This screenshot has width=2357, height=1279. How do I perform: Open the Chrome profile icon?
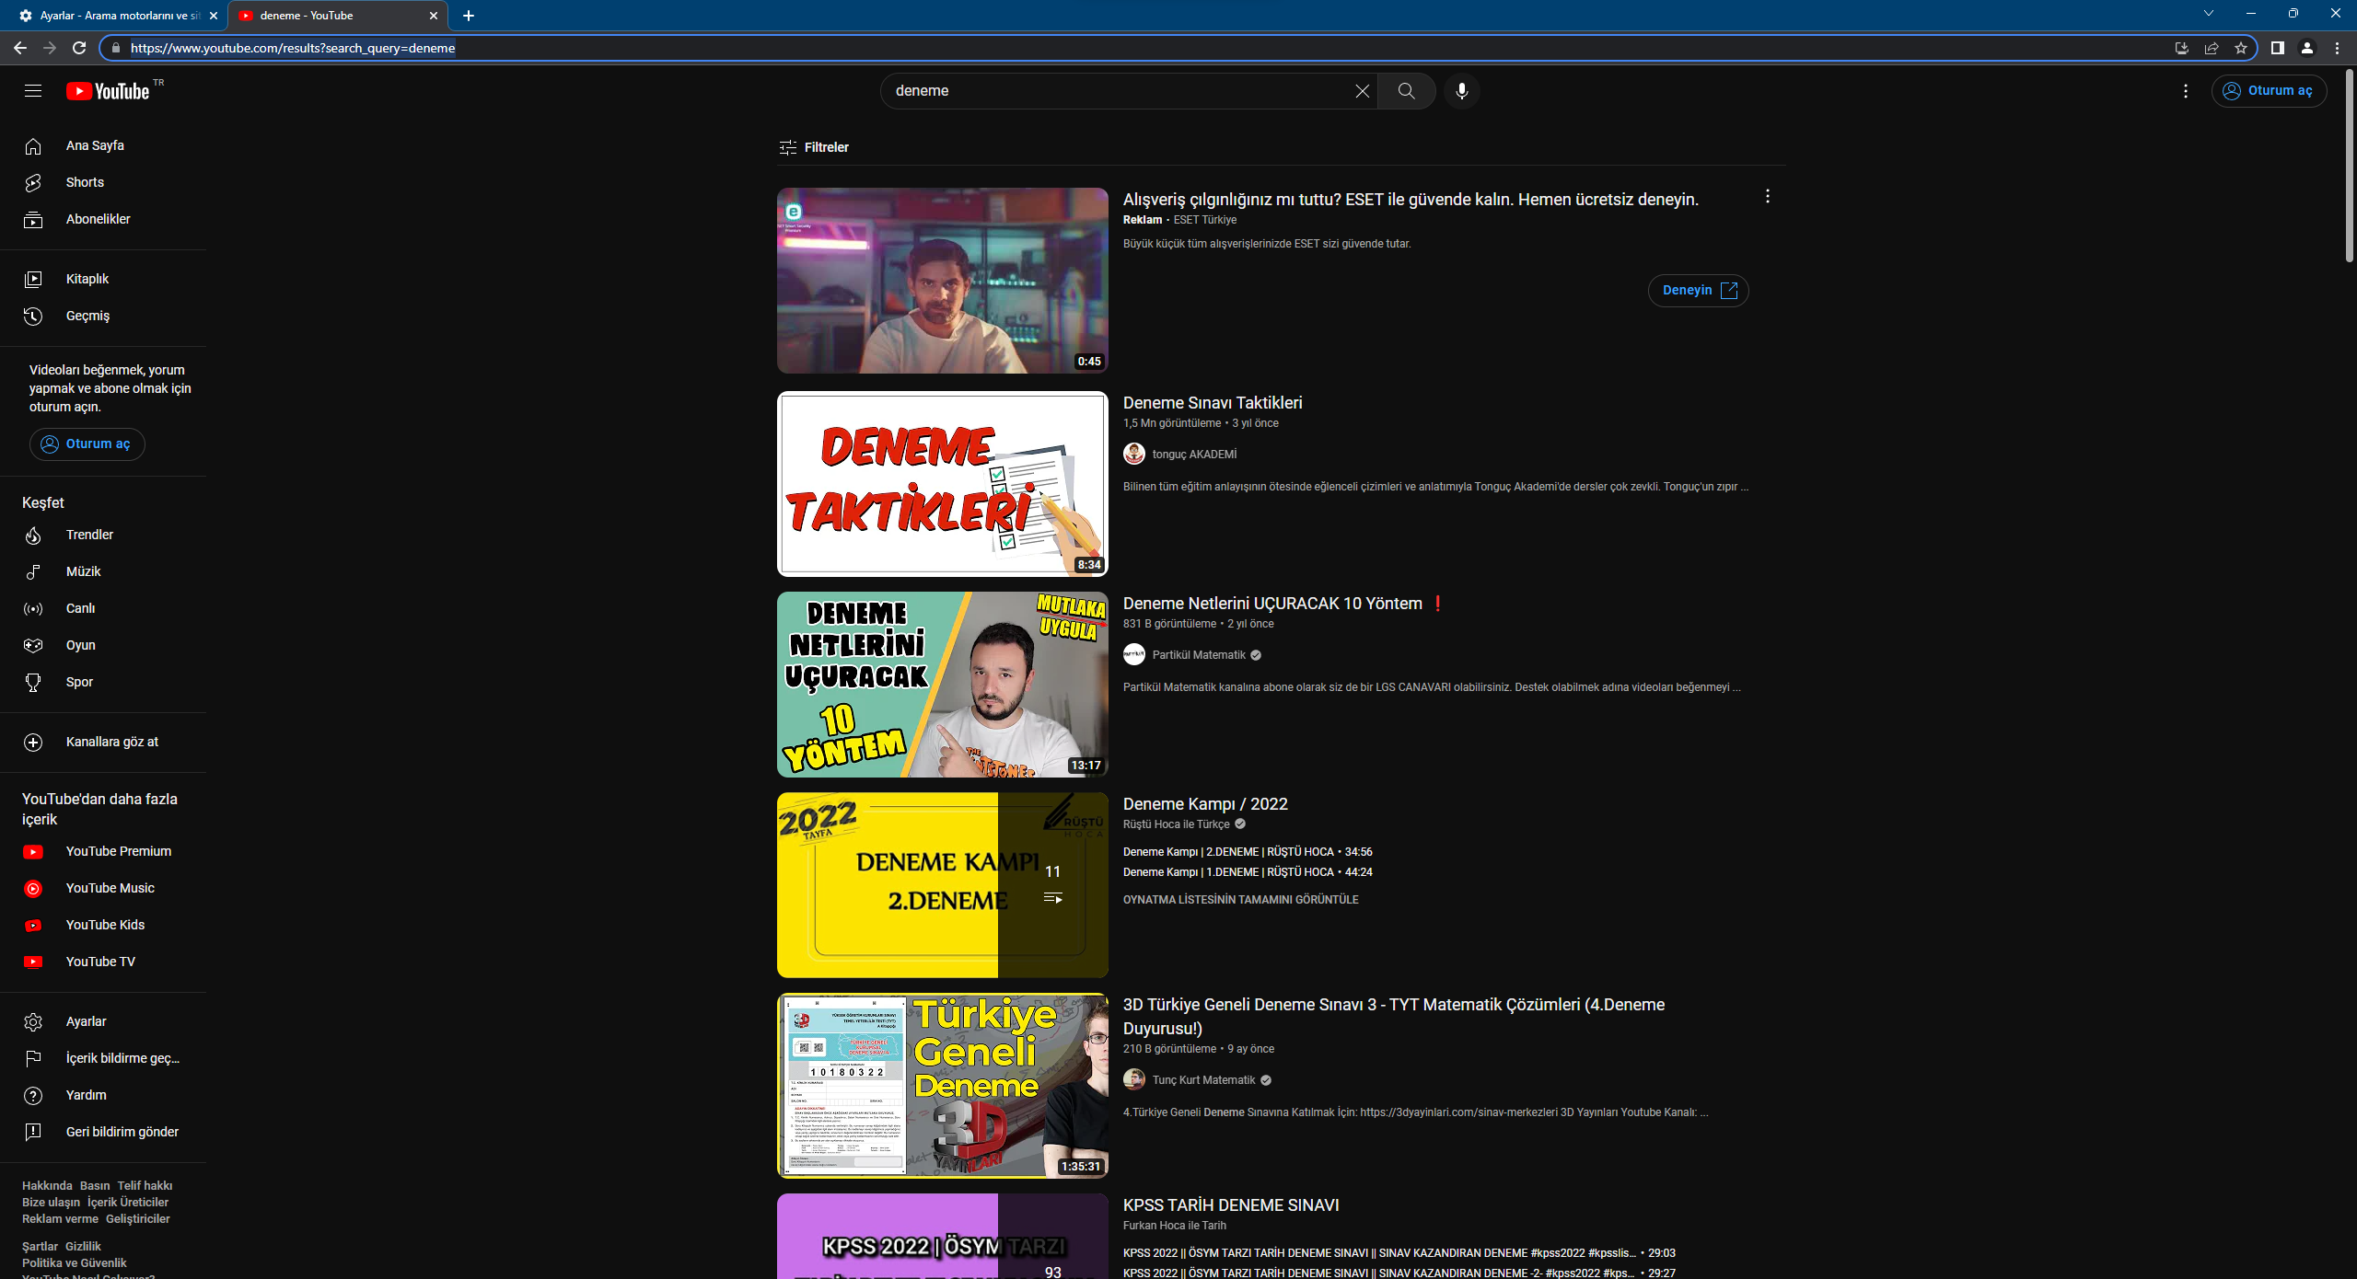(2307, 48)
